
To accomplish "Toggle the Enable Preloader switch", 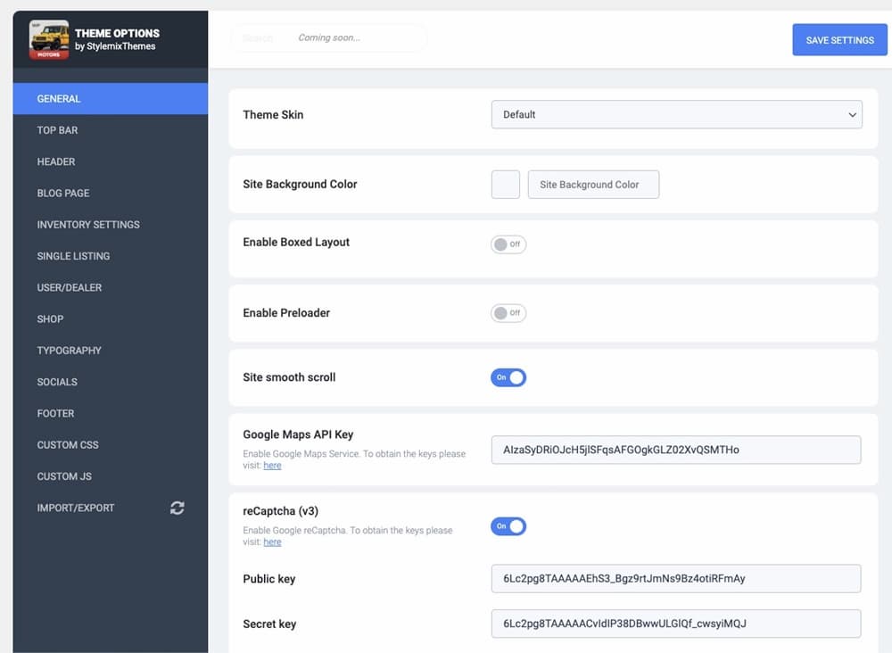I will (508, 313).
